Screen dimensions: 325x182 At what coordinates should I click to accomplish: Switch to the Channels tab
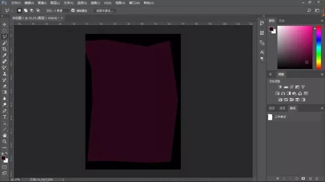point(282,108)
